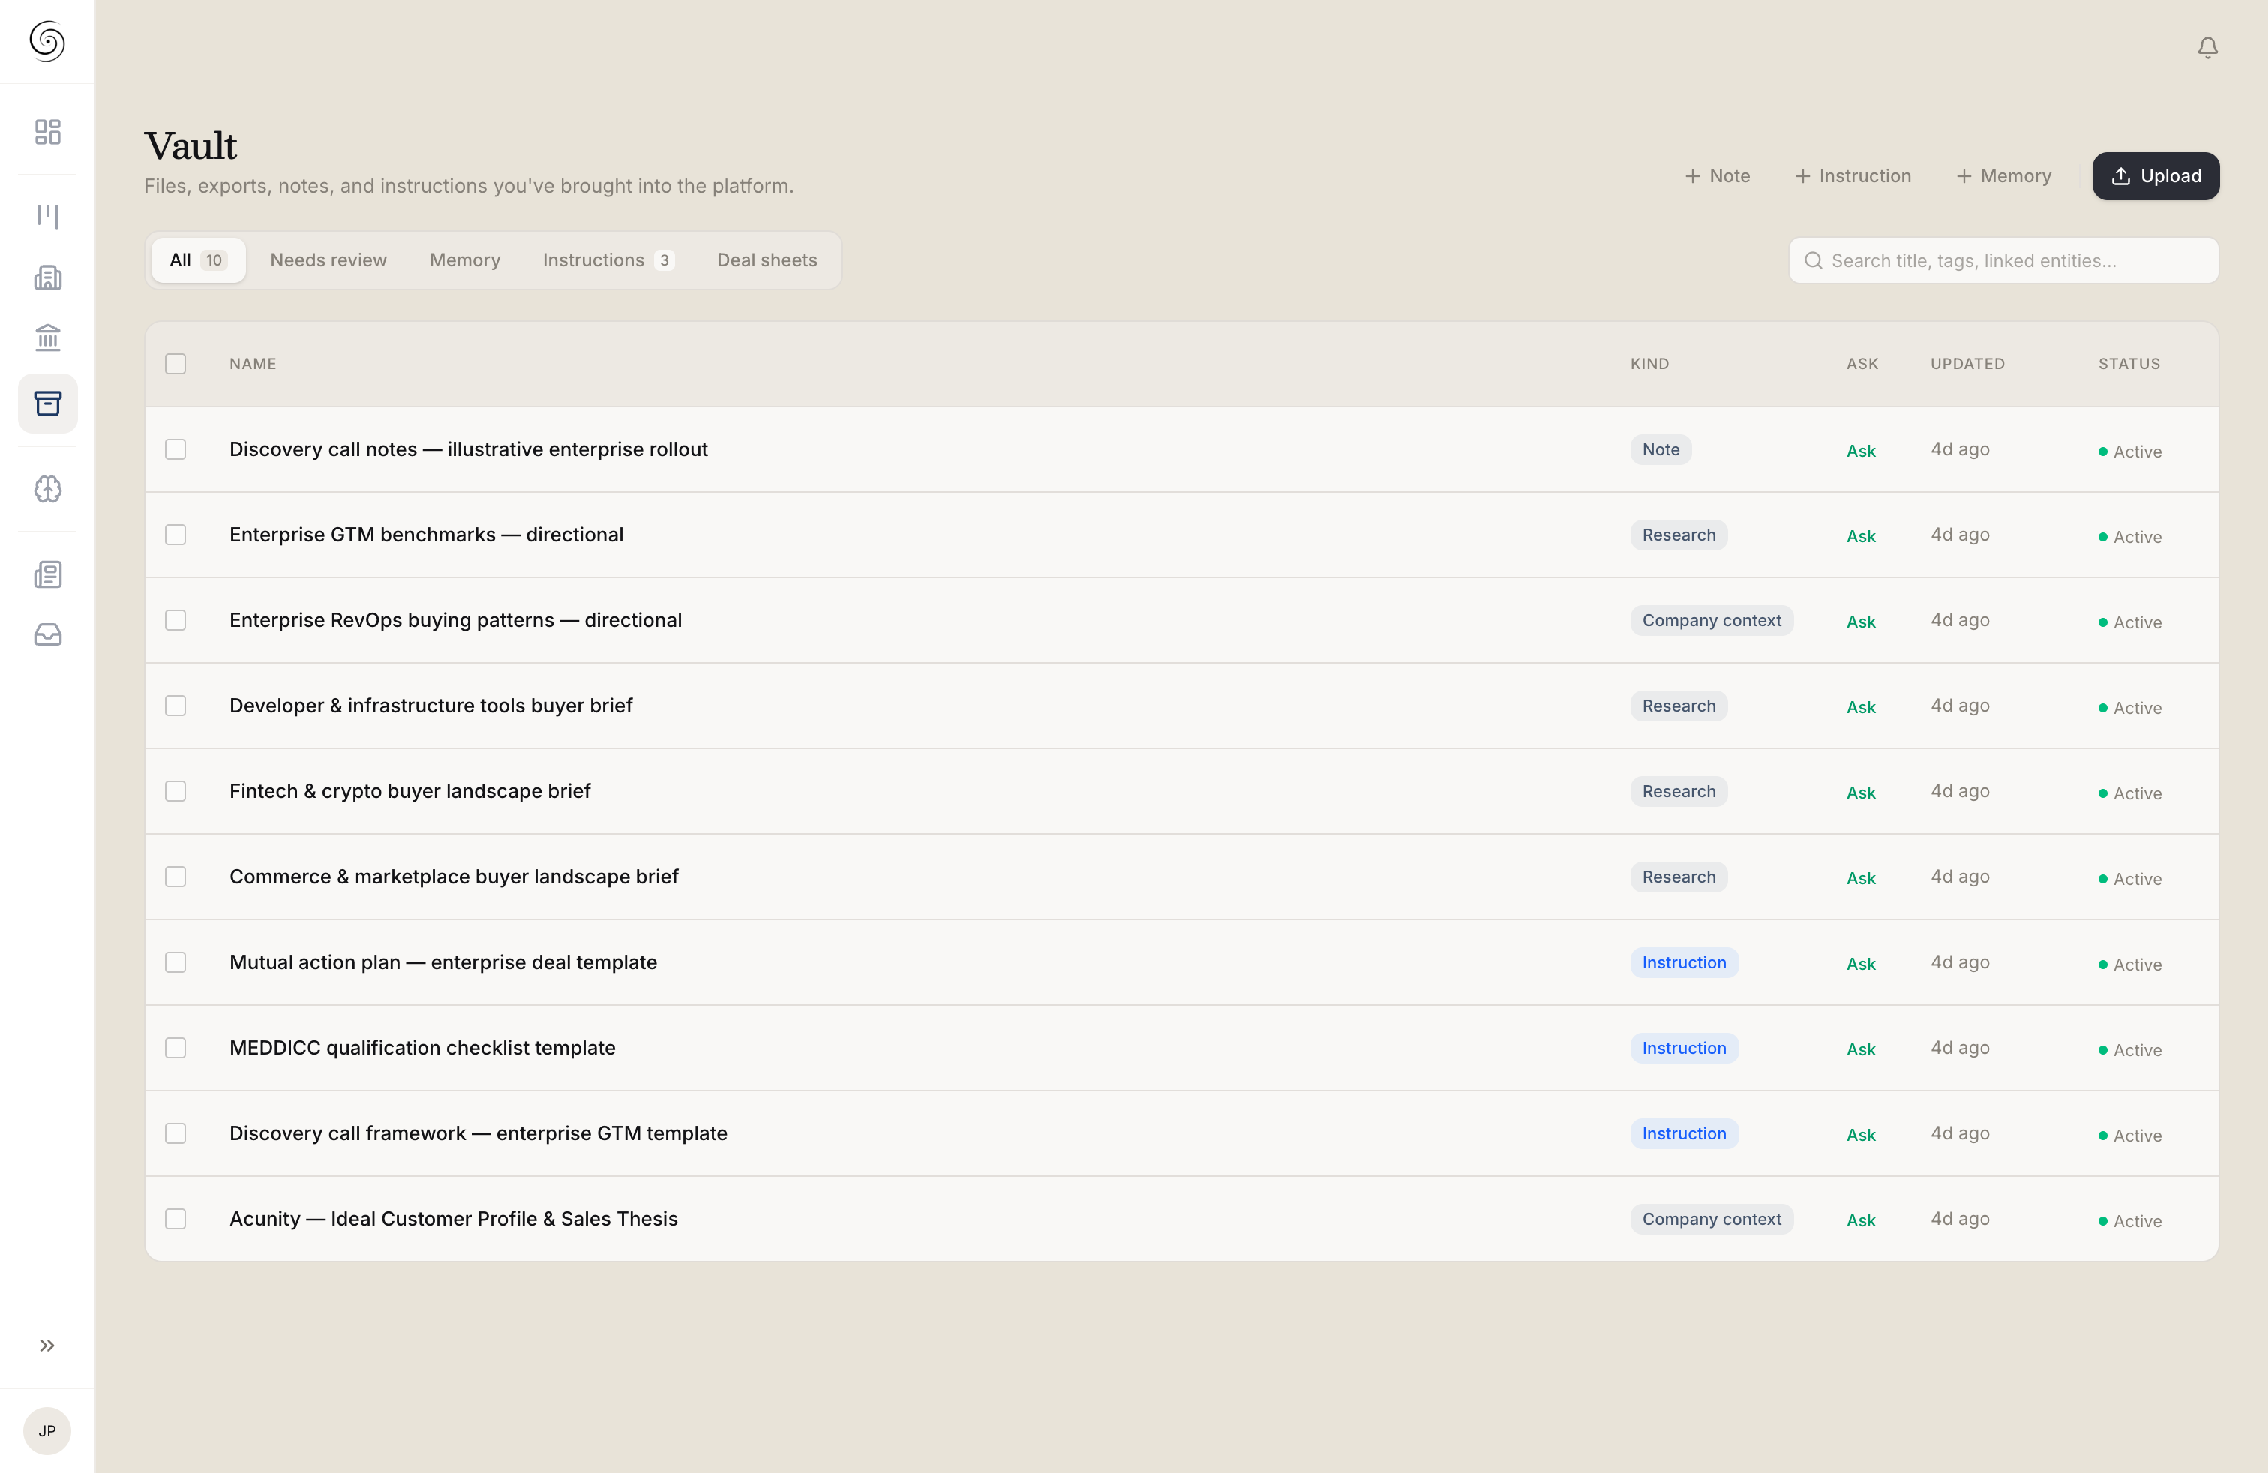
Task: Open 'Enterprise GTM benchmarks — directional'
Action: tap(426, 535)
